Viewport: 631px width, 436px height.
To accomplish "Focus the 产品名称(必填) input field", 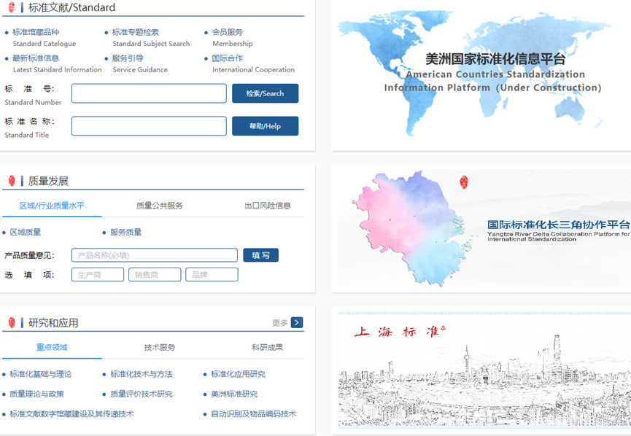I will pyautogui.click(x=155, y=255).
